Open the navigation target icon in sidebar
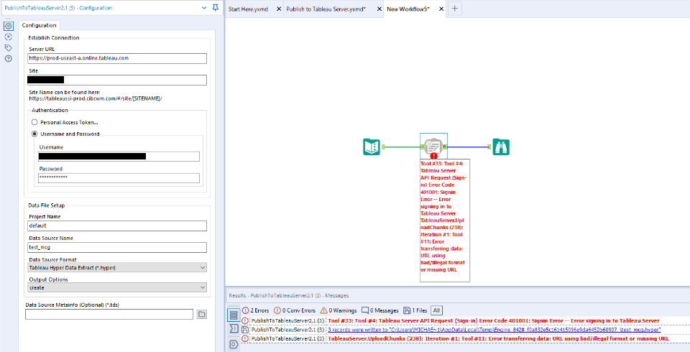 (x=9, y=37)
